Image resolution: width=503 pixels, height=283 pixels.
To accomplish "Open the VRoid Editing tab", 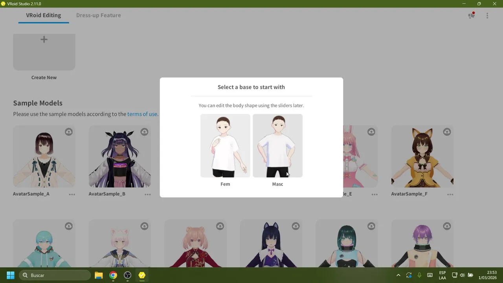I will 44,15.
